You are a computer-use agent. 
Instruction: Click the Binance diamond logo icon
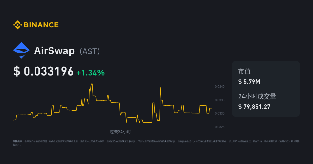pyautogui.click(x=17, y=25)
